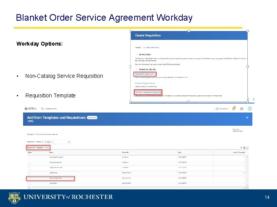Viewport: 277px width, 207px height.
Task: Click the slide page number 14
Action: (267, 197)
